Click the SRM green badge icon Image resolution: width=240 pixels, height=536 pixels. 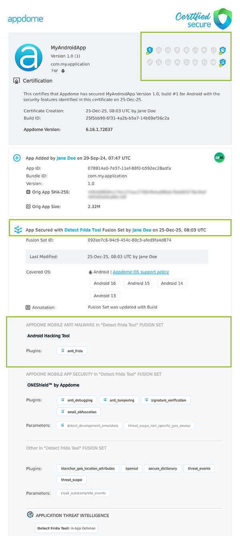219,158
